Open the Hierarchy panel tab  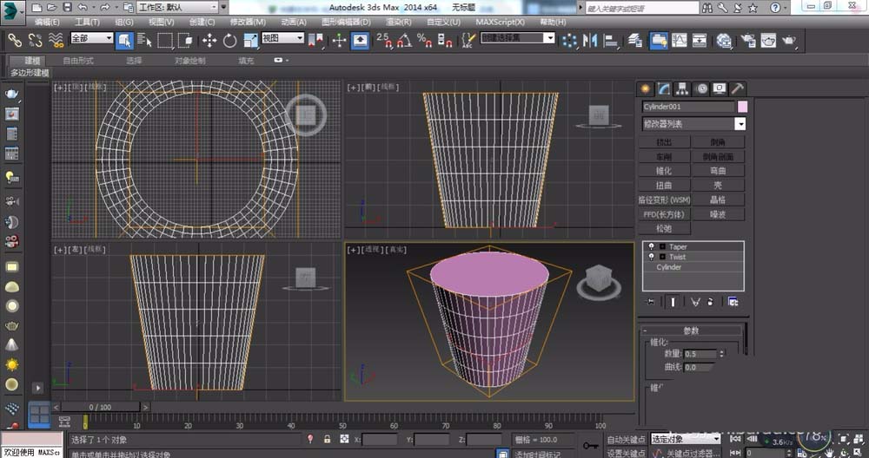(682, 88)
